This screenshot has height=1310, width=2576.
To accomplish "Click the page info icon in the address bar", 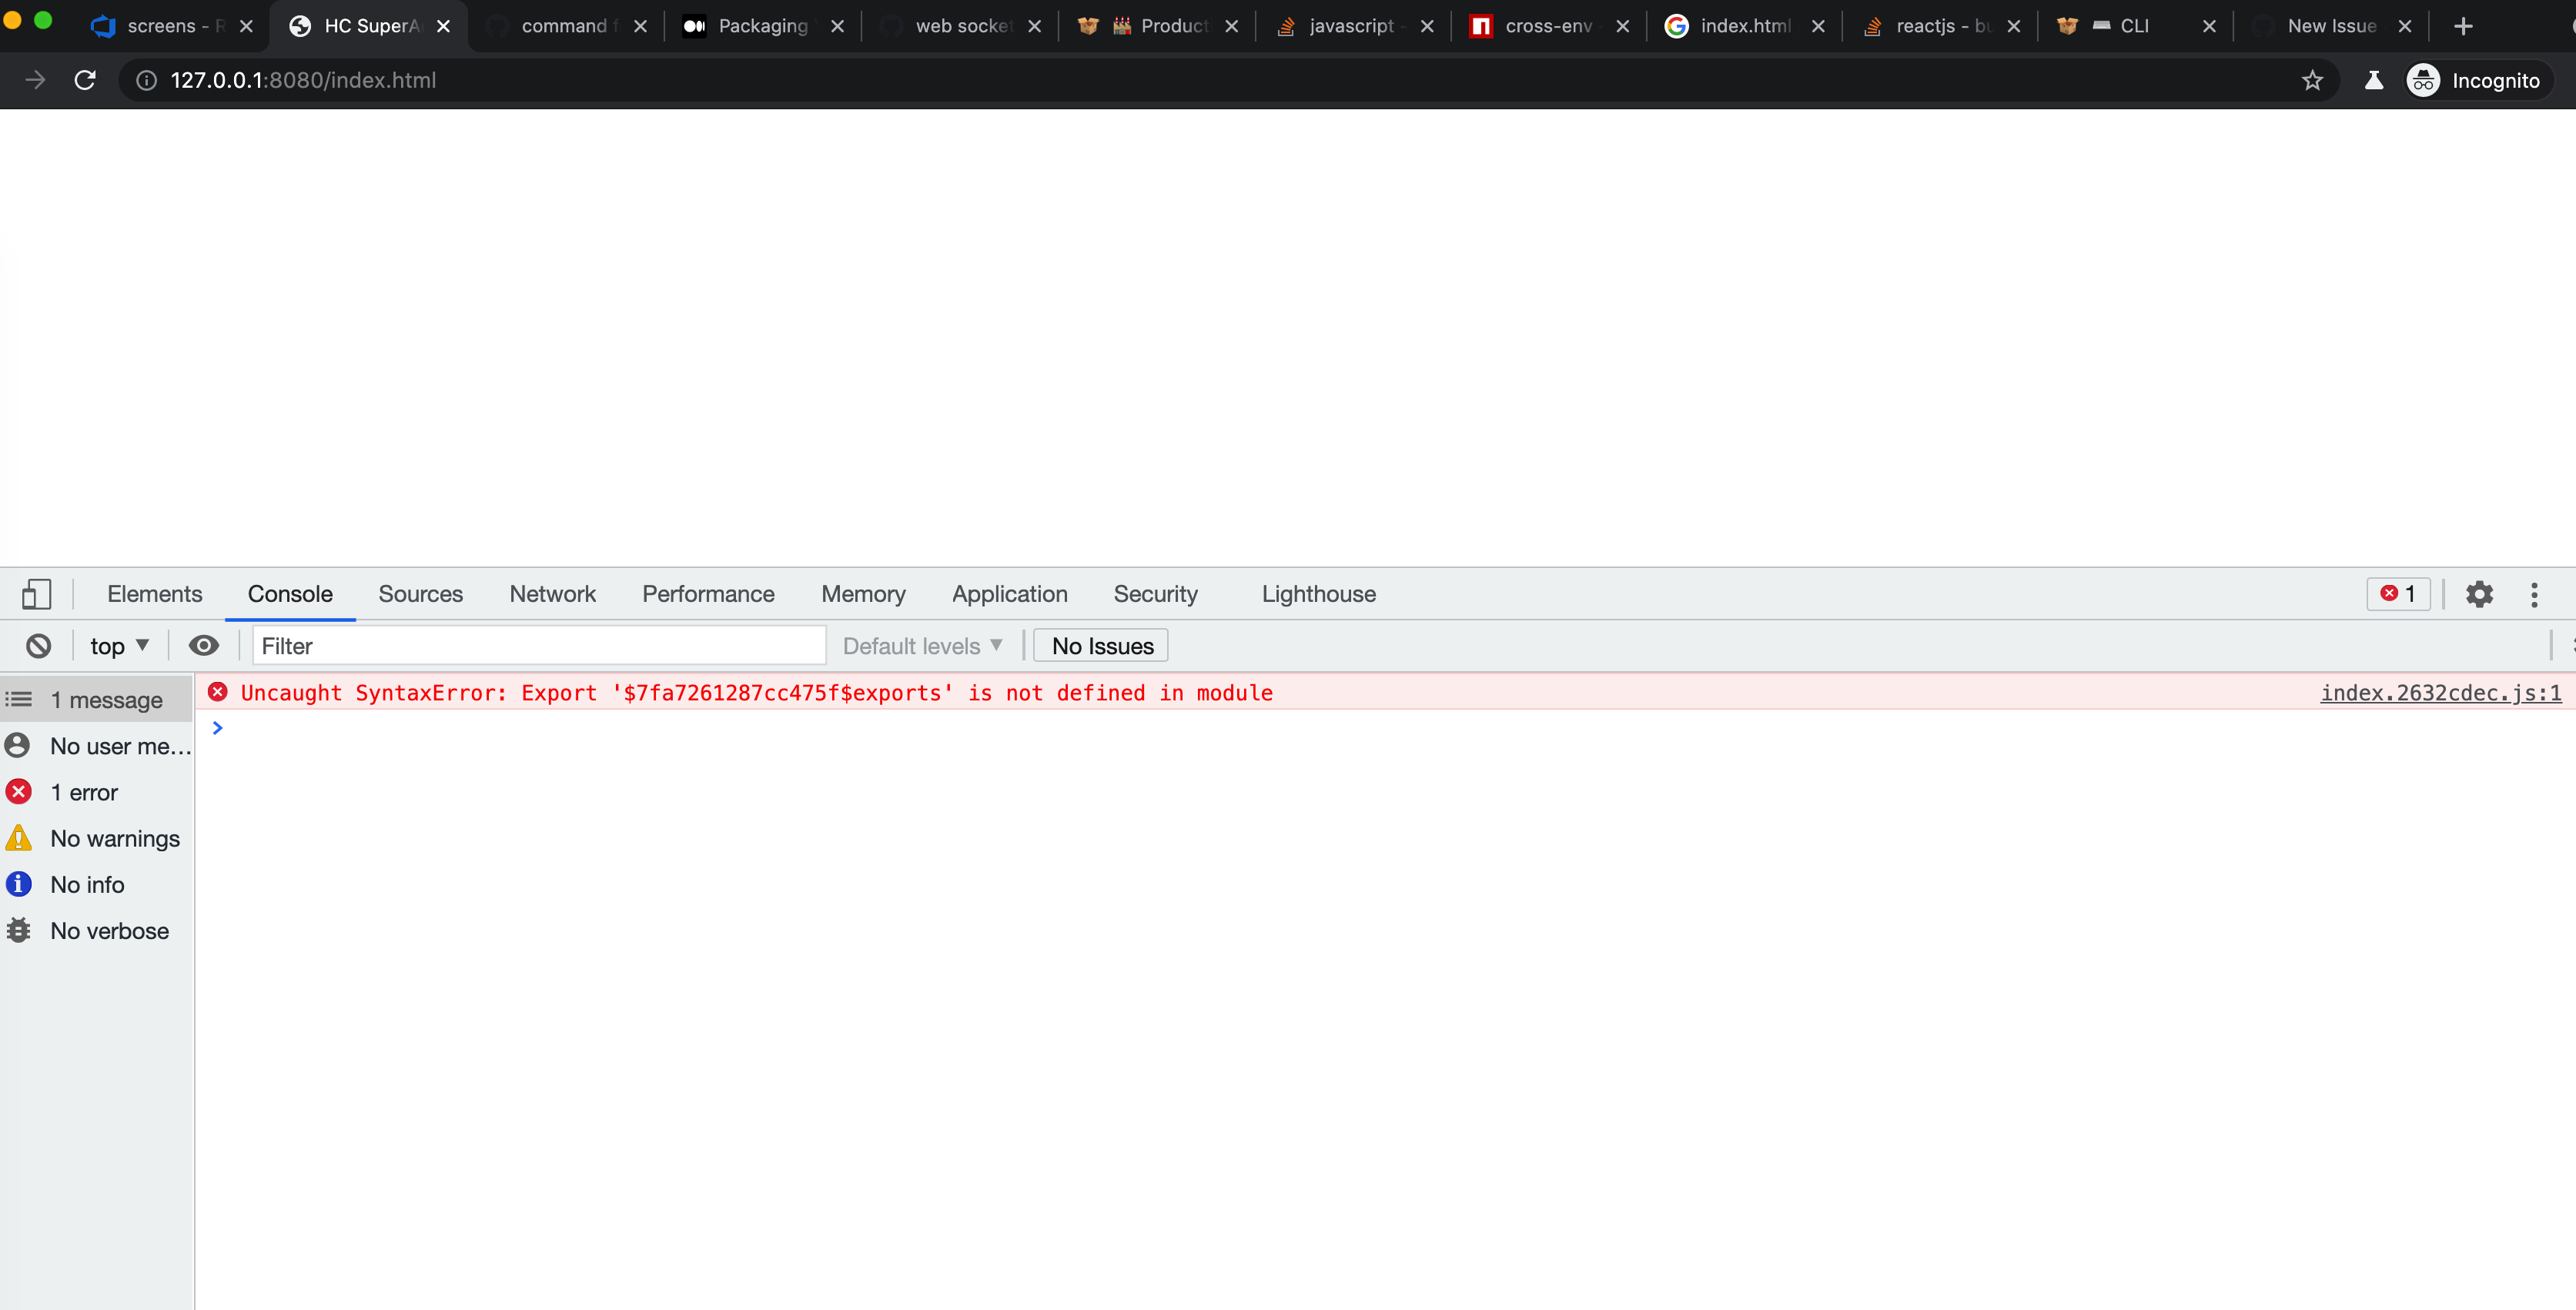I will click(x=146, y=80).
